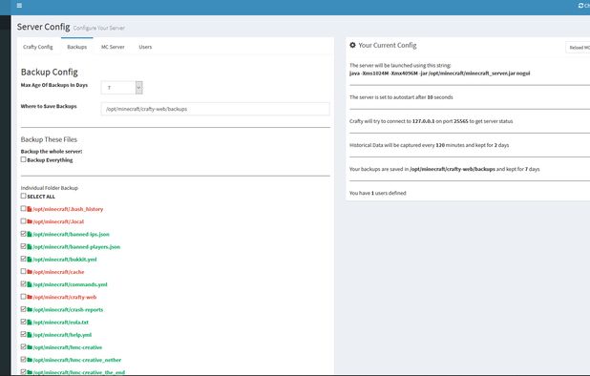Screen dimensions: 590x376
Task: Click the Backup These Files heading
Action: pyautogui.click(x=49, y=139)
